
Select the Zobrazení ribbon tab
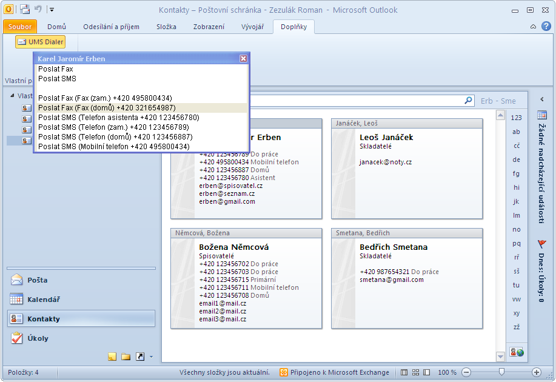(209, 27)
